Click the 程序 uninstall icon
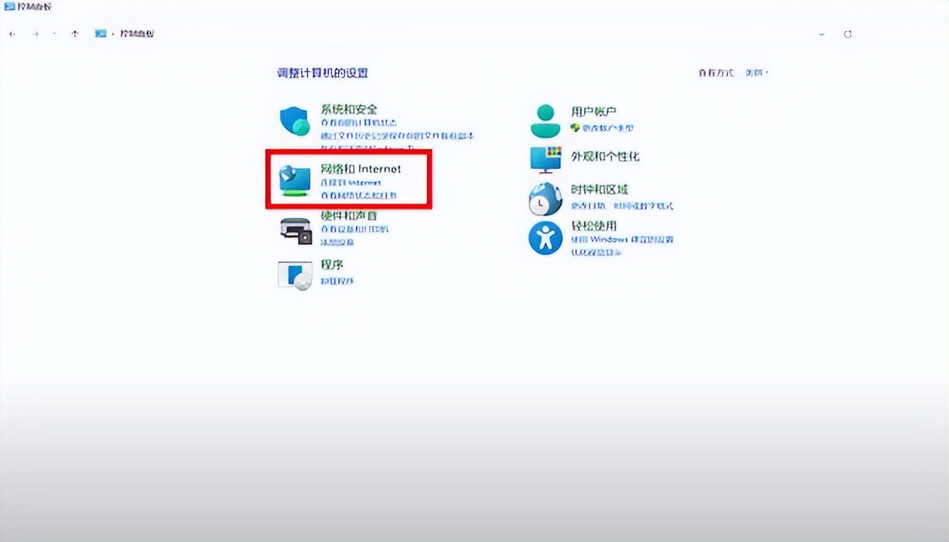Viewport: 949px width, 542px height. click(x=294, y=275)
